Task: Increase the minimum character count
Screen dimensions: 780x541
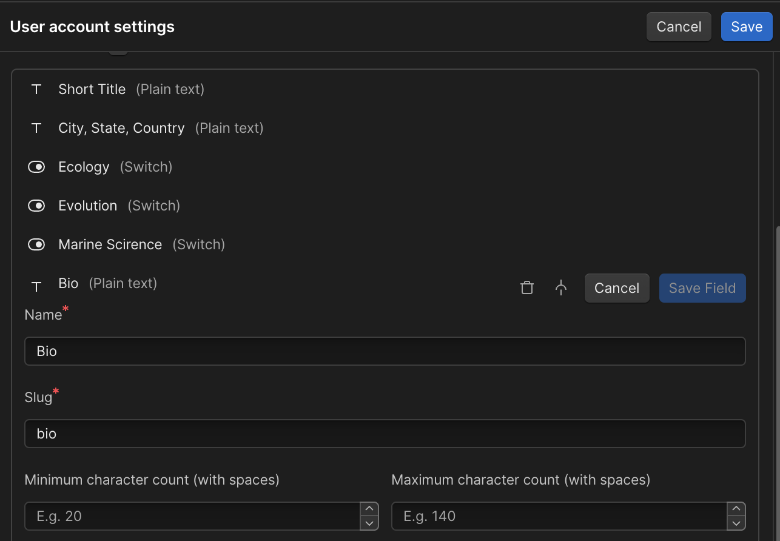Action: pos(369,509)
